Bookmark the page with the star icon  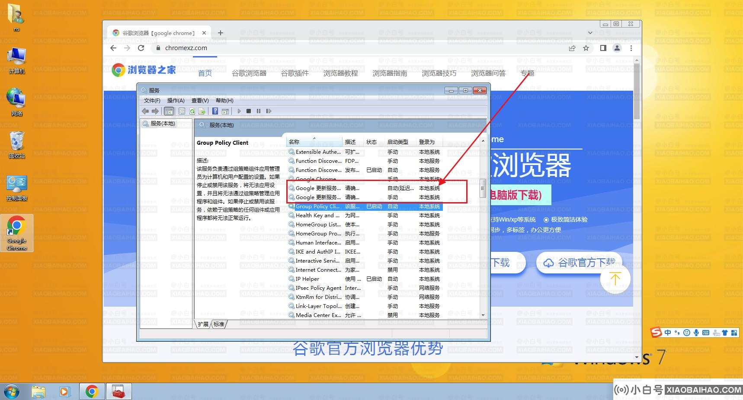tap(586, 48)
